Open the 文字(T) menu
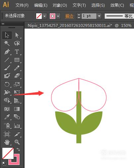 79,5
